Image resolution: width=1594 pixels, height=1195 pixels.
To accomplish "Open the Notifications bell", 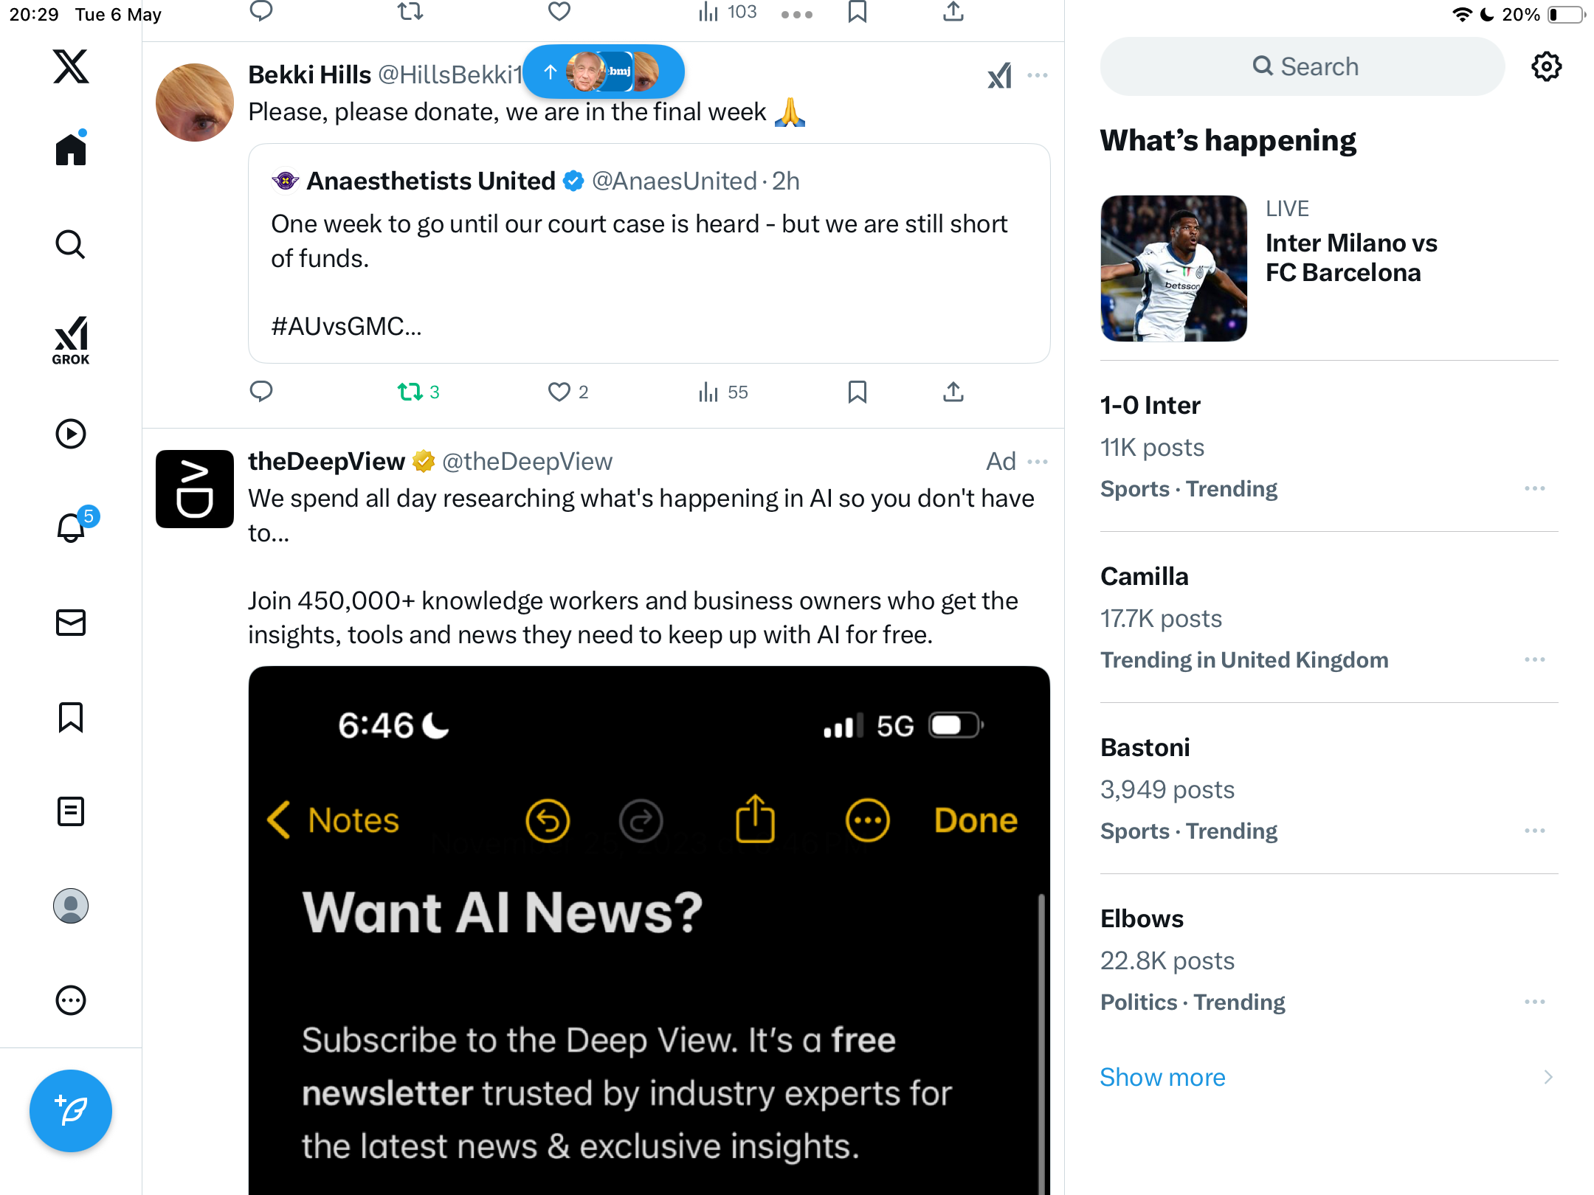I will [x=72, y=527].
